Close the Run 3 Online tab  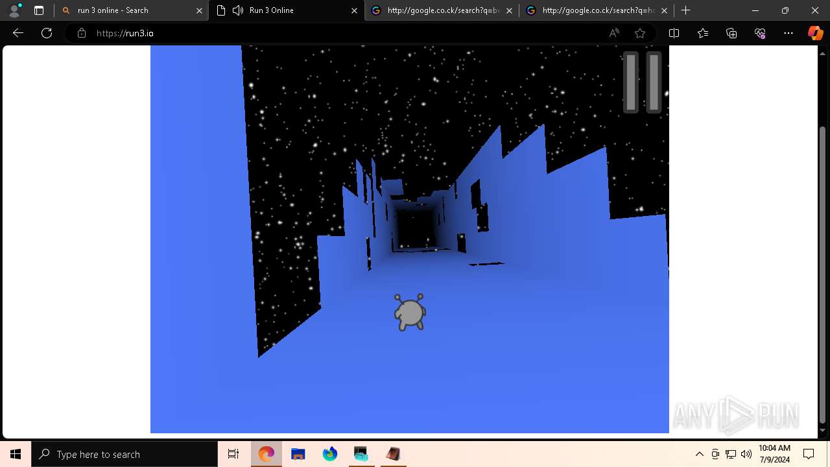coord(354,10)
